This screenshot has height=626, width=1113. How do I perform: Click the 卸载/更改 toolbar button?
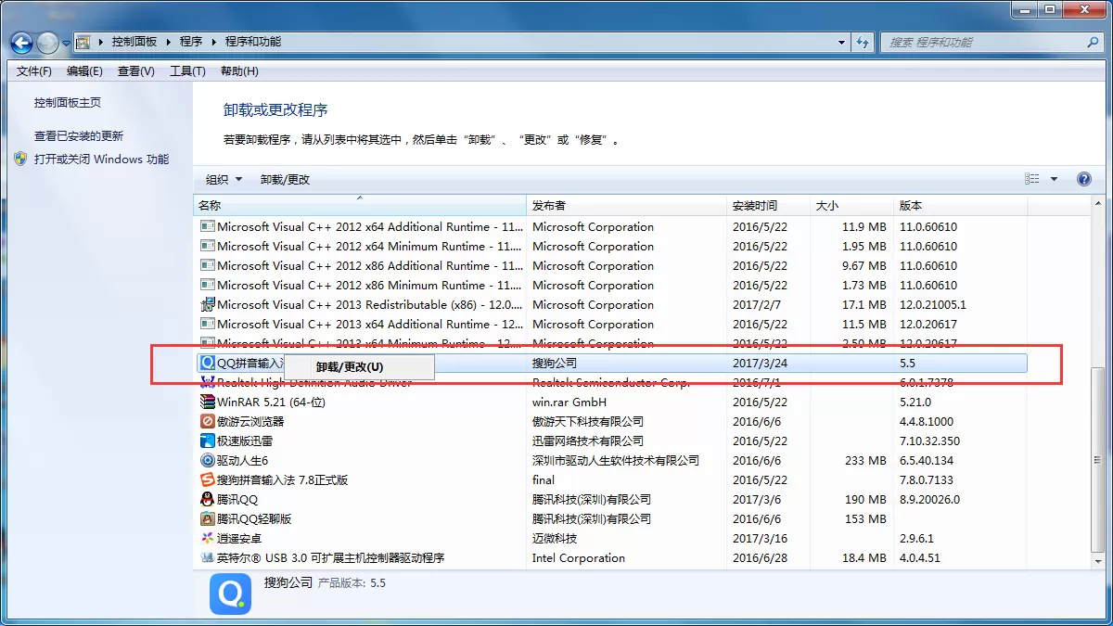tap(285, 180)
